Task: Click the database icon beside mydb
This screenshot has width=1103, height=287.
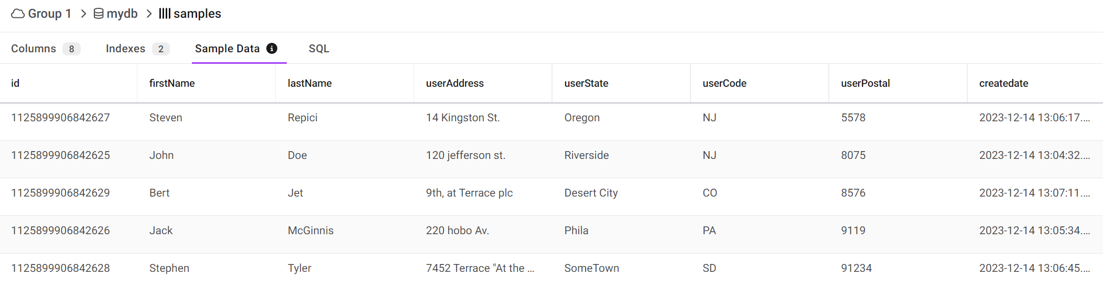Action: tap(98, 14)
